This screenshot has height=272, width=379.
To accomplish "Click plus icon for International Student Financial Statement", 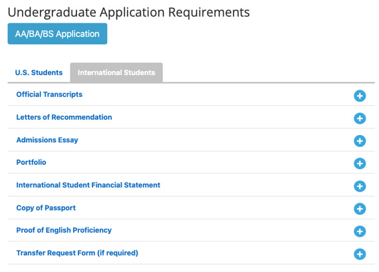I will click(360, 186).
